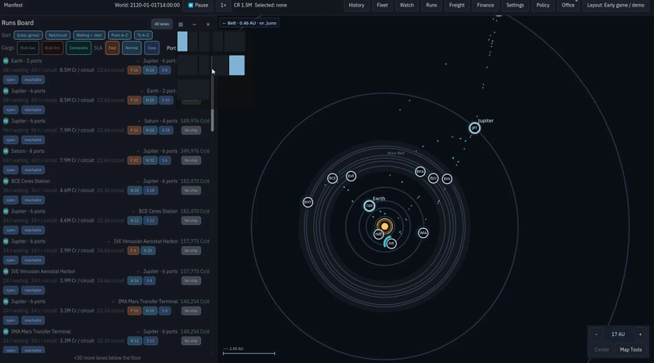The width and height of the screenshot is (654, 363).
Task: Select the IVE Venus marker
Action: [x=391, y=244]
